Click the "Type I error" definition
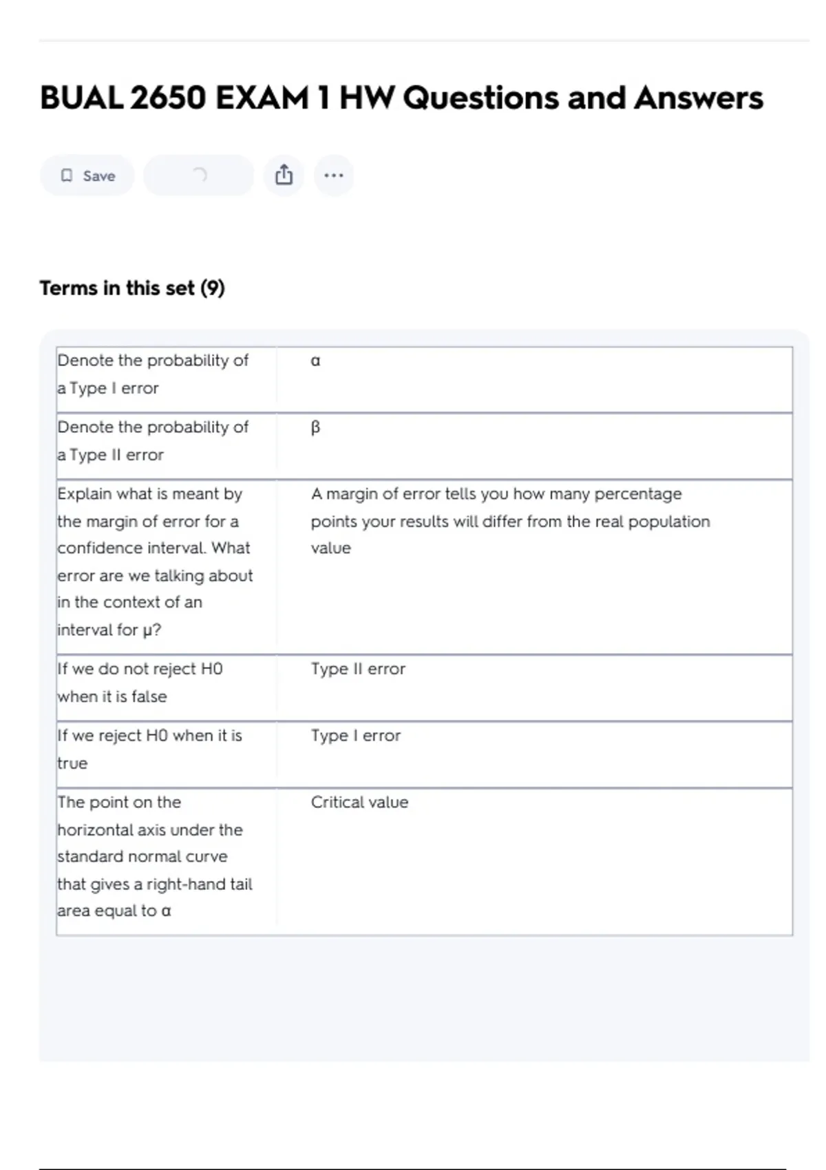826x1170 pixels. pos(355,736)
